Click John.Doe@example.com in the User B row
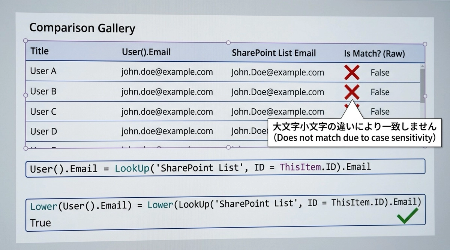450x250 pixels. (x=277, y=92)
